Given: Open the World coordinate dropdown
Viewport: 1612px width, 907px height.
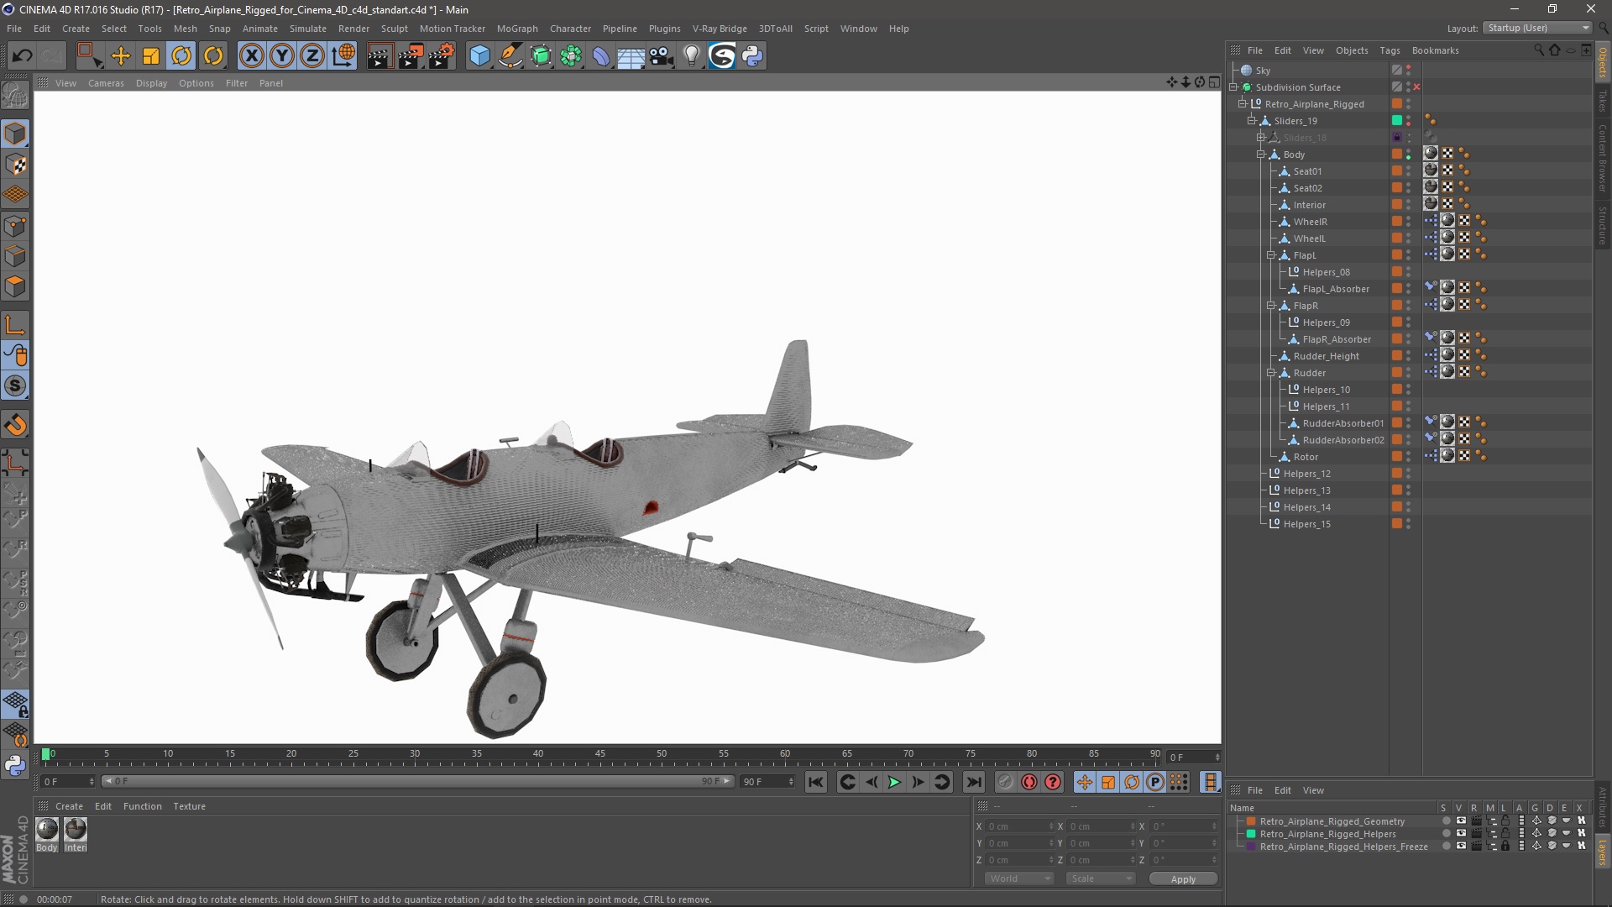Looking at the screenshot, I should tap(1019, 878).
